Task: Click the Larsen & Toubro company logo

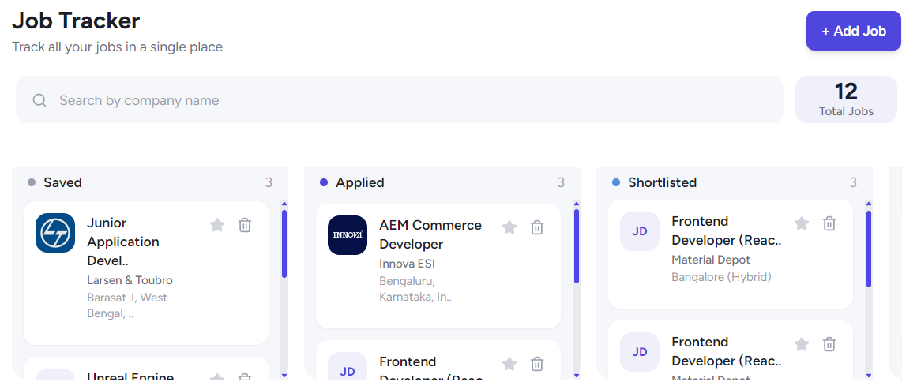Action: coord(55,233)
